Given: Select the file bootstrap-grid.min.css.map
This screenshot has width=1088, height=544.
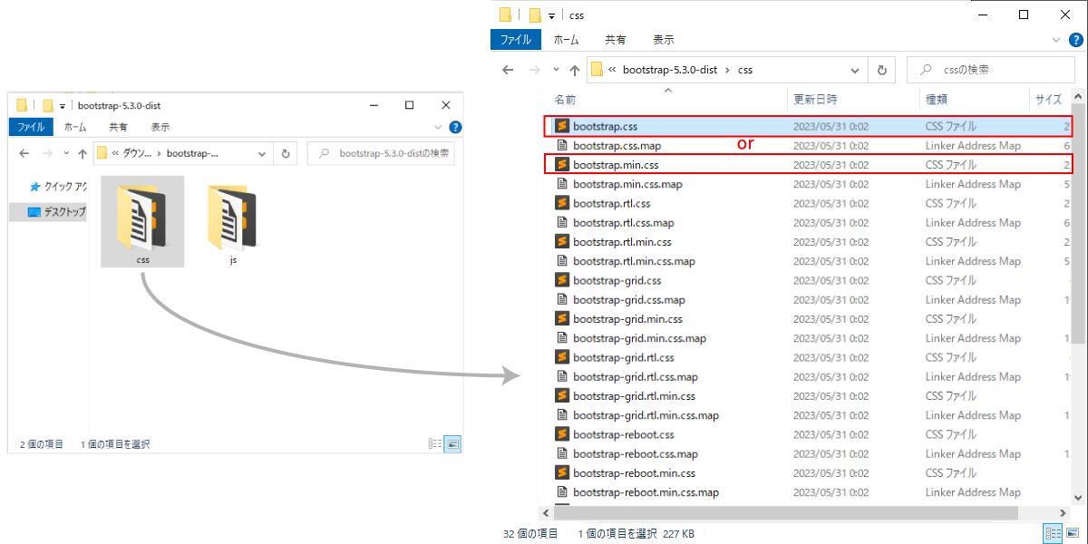Looking at the screenshot, I should pos(639,338).
